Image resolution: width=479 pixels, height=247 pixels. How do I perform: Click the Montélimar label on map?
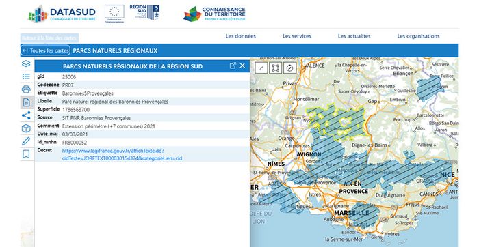tap(306, 100)
